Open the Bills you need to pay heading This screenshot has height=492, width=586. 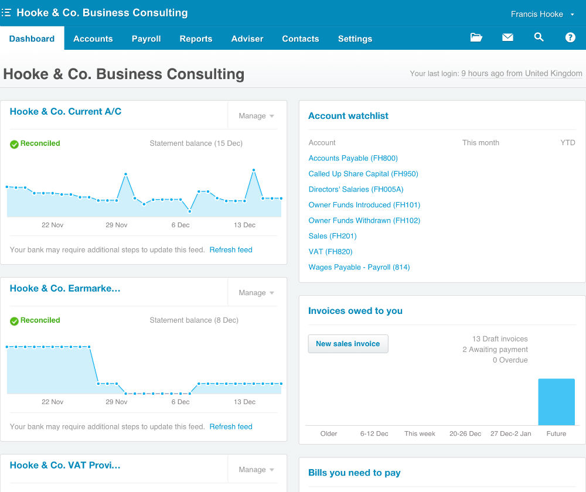pos(355,473)
